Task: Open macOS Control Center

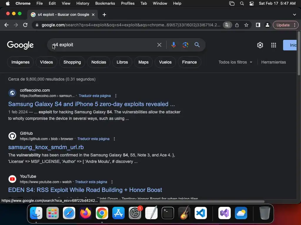Action: [x=252, y=4]
